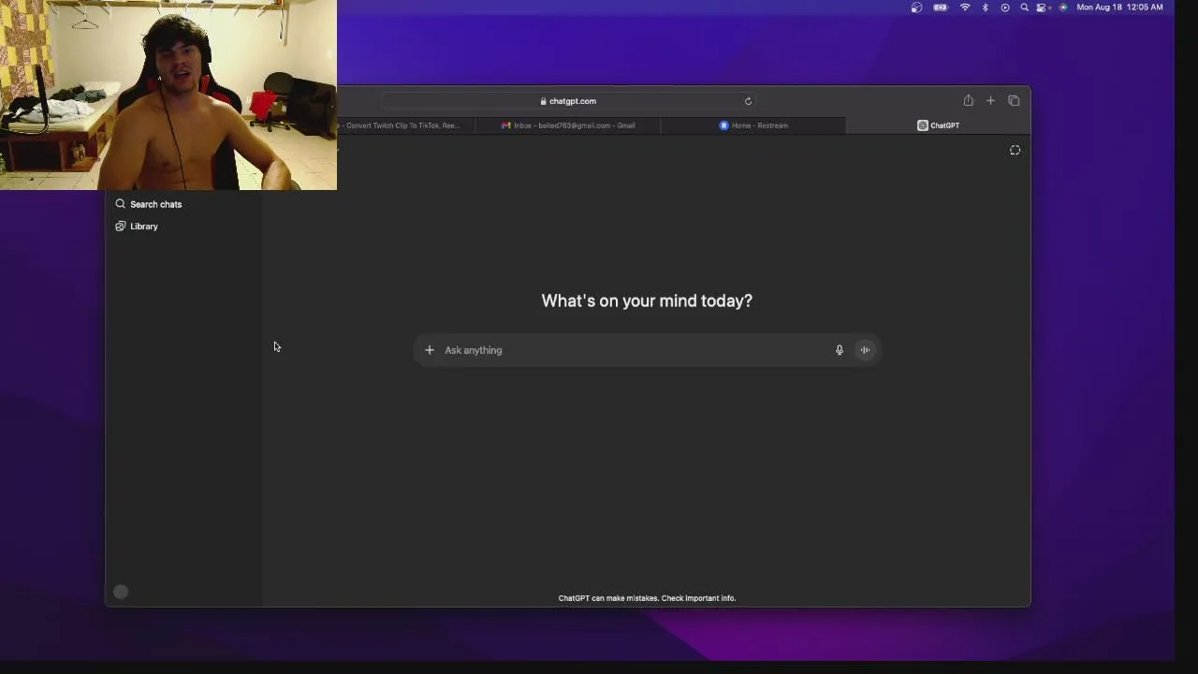Click the 'What's on your mind today?' heading

tap(647, 300)
